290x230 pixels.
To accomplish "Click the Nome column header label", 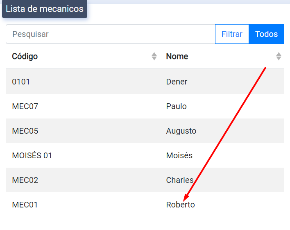I will [x=177, y=56].
